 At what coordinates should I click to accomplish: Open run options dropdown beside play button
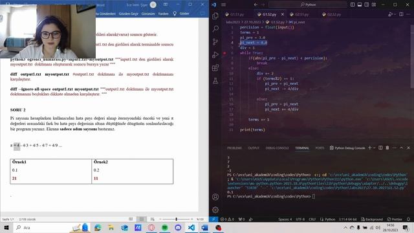[x=395, y=14]
